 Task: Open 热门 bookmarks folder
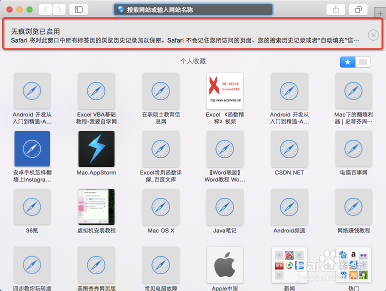pos(353,269)
